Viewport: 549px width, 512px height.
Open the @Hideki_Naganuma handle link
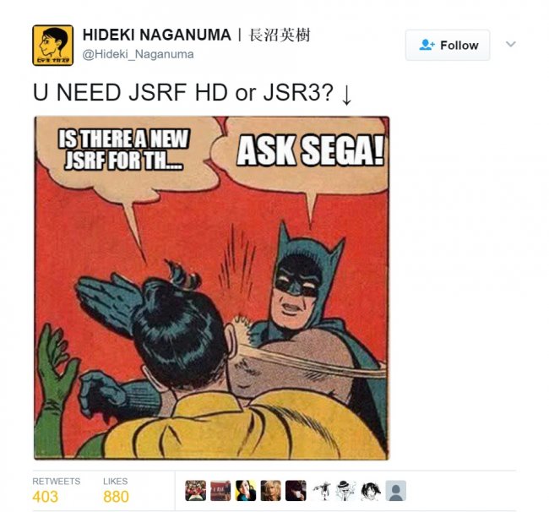[138, 54]
